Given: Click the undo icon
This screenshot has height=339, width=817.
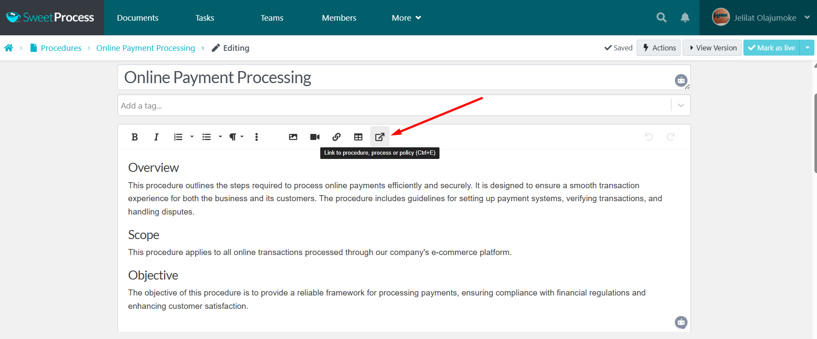Looking at the screenshot, I should pyautogui.click(x=649, y=137).
